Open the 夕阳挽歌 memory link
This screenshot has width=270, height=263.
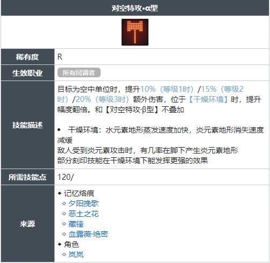83,203
